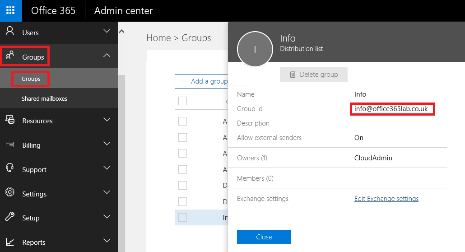Click the Settings menu label
Screen dimensions: 465x252
click(x=34, y=194)
